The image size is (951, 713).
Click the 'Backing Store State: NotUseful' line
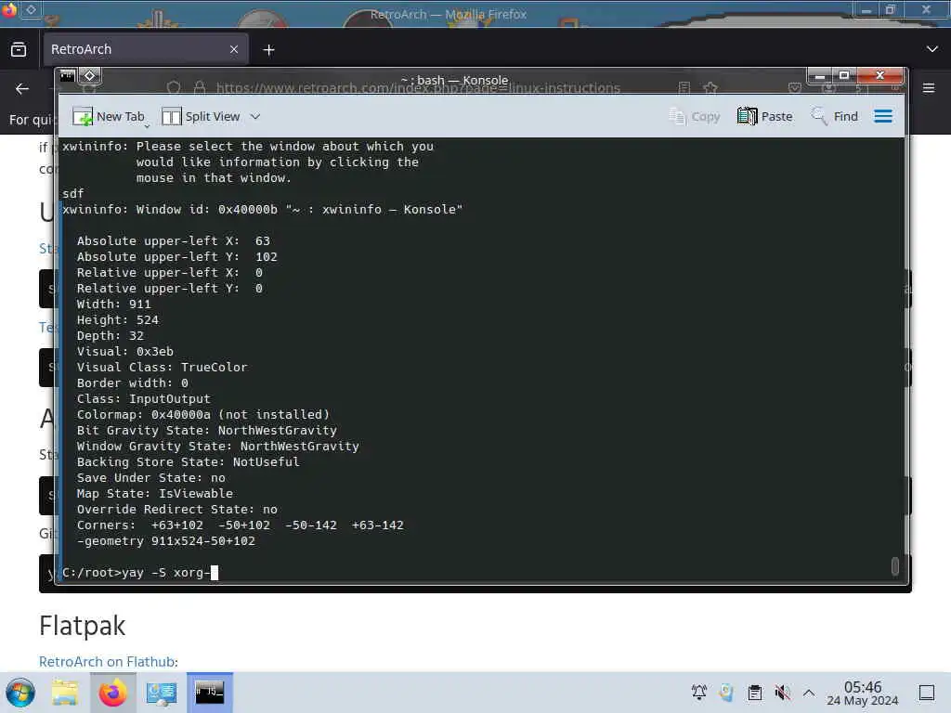tap(188, 461)
